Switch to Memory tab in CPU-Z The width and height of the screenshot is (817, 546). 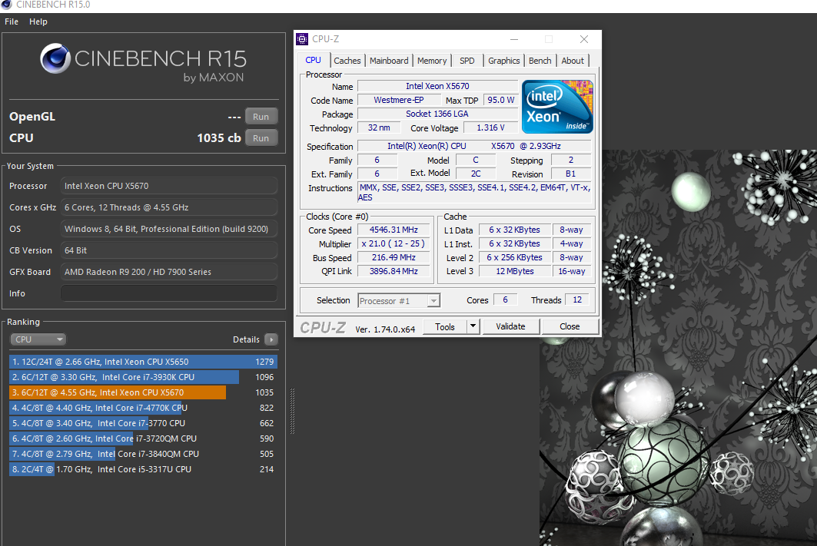432,61
